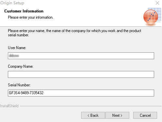Place cursor in the GF3S4-9489-7335432 serial text
The width and height of the screenshot is (162, 122).
pyautogui.click(x=26, y=93)
